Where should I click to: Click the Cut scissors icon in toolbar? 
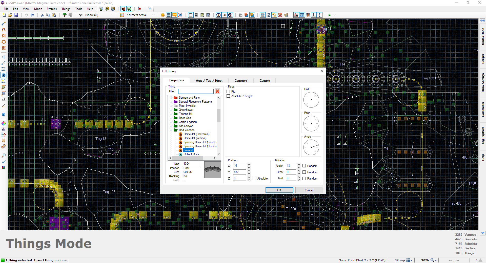tap(42, 15)
